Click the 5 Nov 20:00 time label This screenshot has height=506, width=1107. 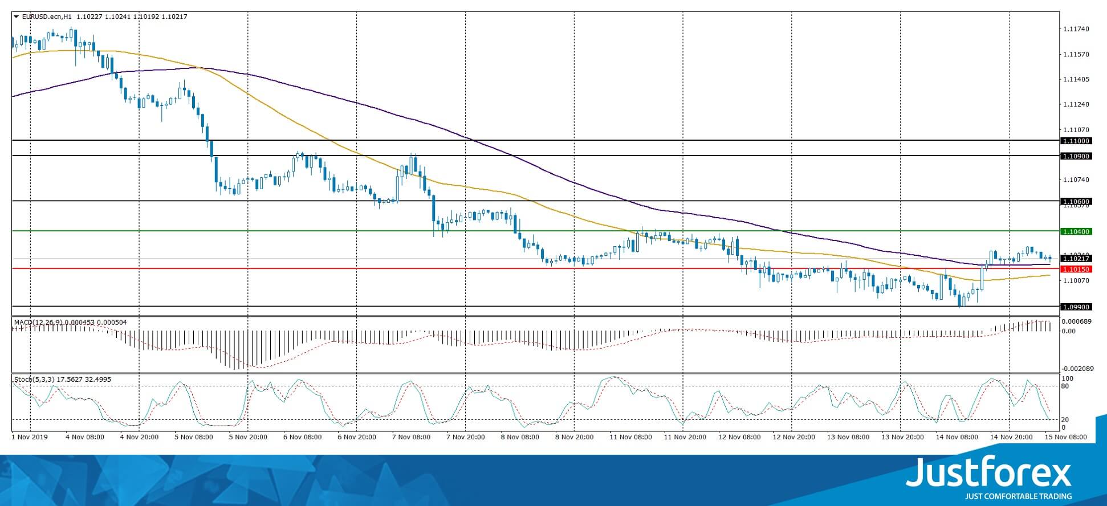coord(248,438)
